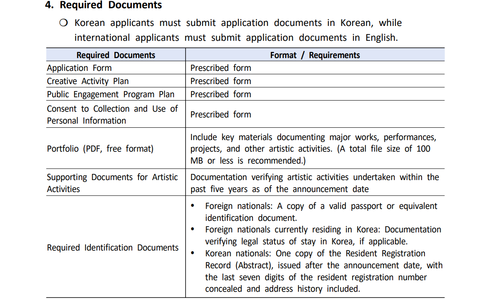Click the portfolio '100 MB or less' description
The height and width of the screenshot is (300, 489).
pyautogui.click(x=313, y=149)
